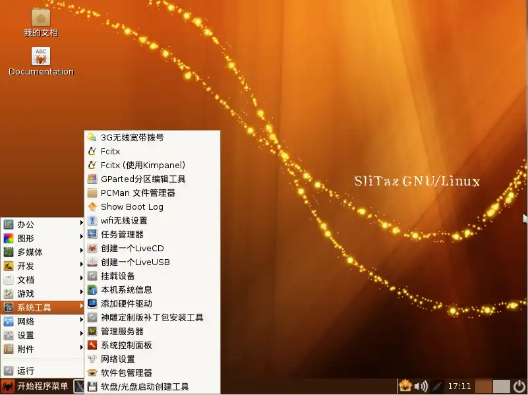
Task: Choose 运行 run command entry
Action: (x=42, y=371)
